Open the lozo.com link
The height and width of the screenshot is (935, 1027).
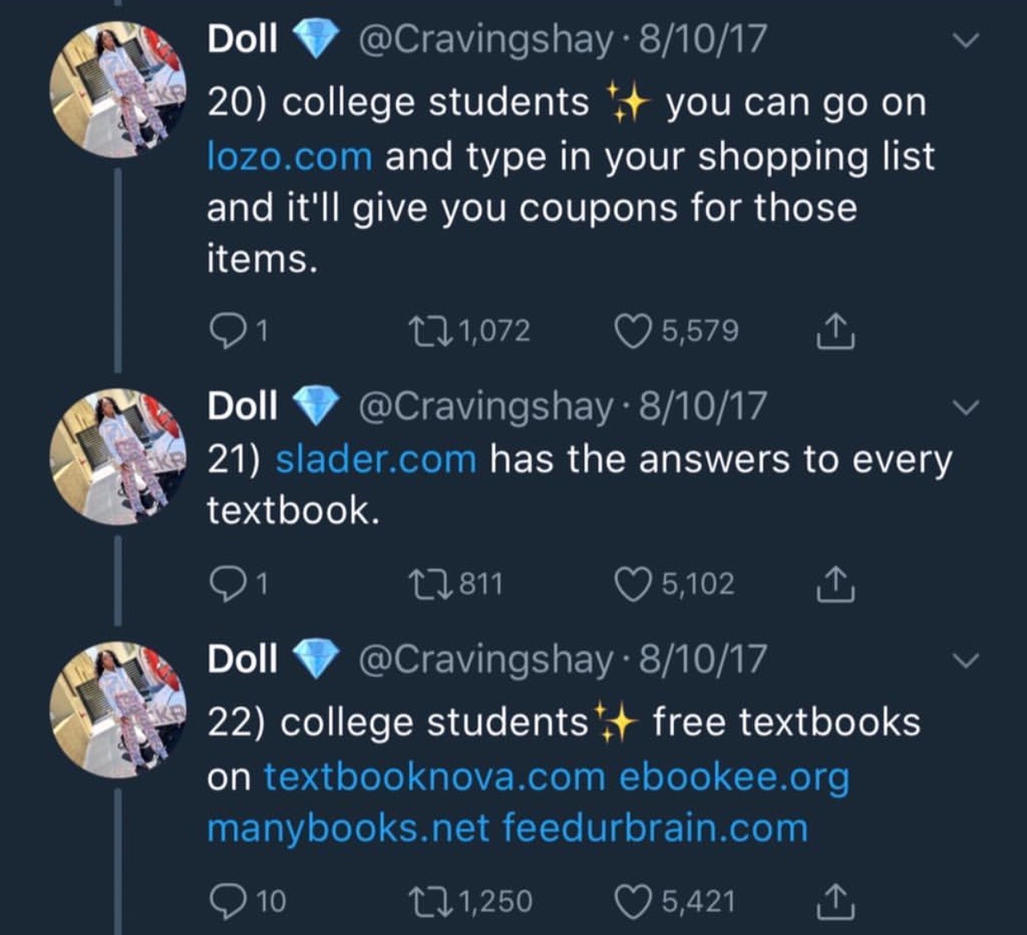click(x=289, y=156)
